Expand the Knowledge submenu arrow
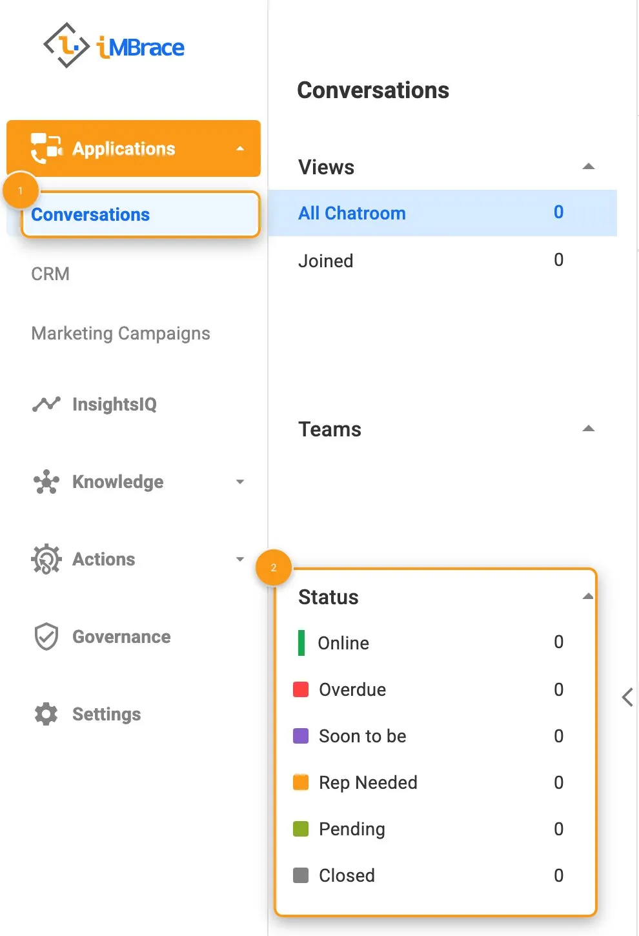Viewport: 639px width, 936px height. pos(240,482)
